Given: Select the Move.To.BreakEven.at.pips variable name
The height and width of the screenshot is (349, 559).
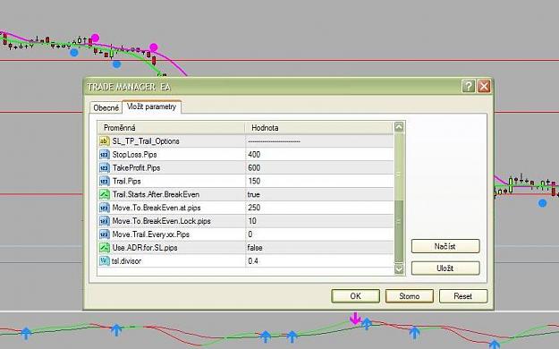Looking at the screenshot, I should click(157, 208).
